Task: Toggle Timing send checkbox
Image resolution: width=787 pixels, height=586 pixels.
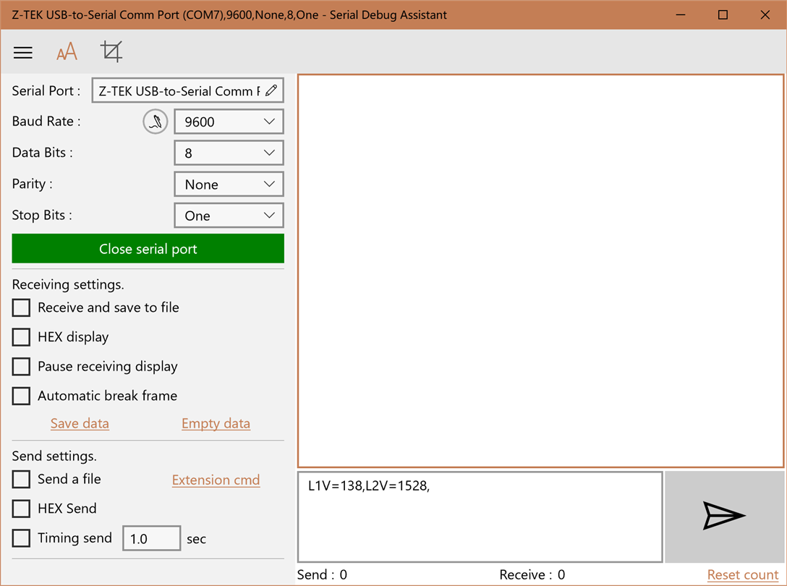Action: click(x=21, y=538)
